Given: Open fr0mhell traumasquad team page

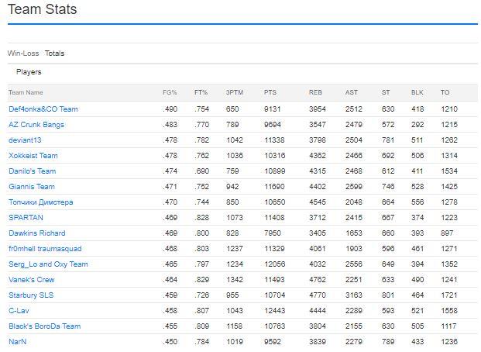Looking at the screenshot, I should 45,249.
